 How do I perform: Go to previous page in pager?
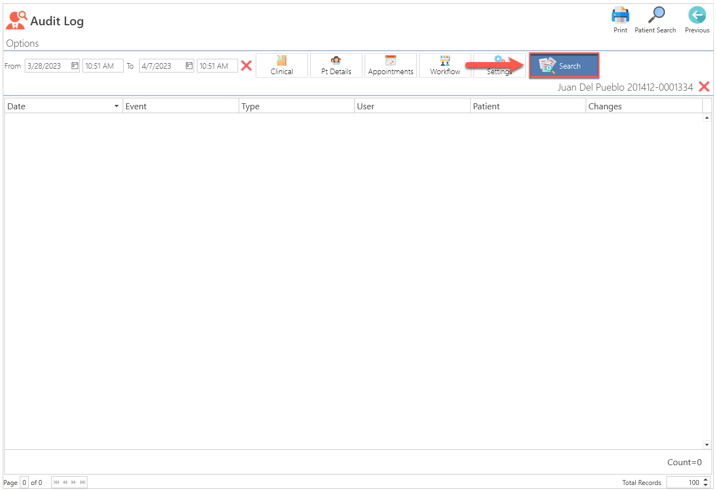(65, 483)
